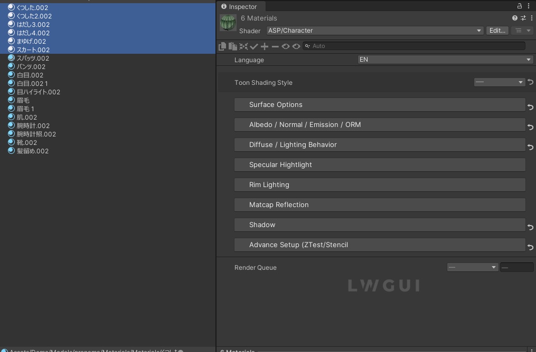The image size is (536, 352).
Task: Click the minus collapse-all icon in toolbar
Action: tap(275, 46)
